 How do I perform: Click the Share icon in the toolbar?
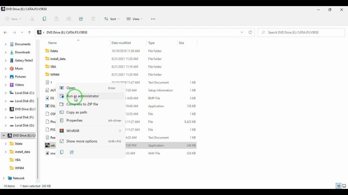[81, 19]
